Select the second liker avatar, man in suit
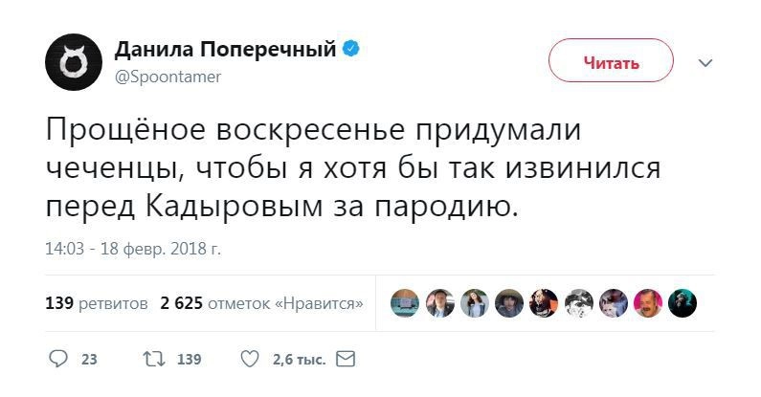This screenshot has height=397, width=761. point(441,304)
